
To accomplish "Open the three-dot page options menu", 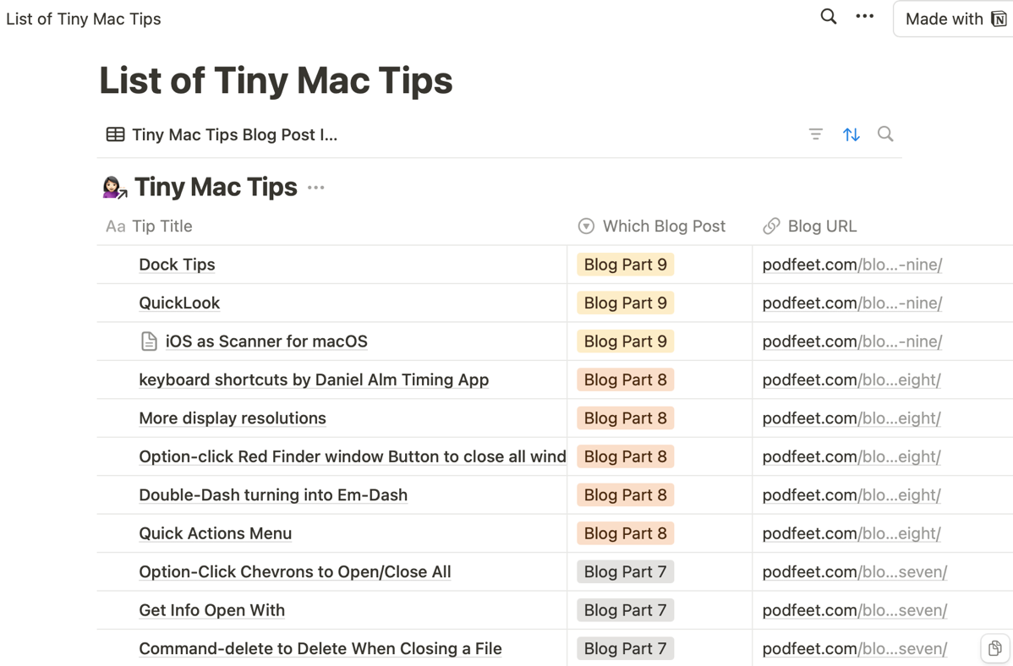I will (x=864, y=17).
